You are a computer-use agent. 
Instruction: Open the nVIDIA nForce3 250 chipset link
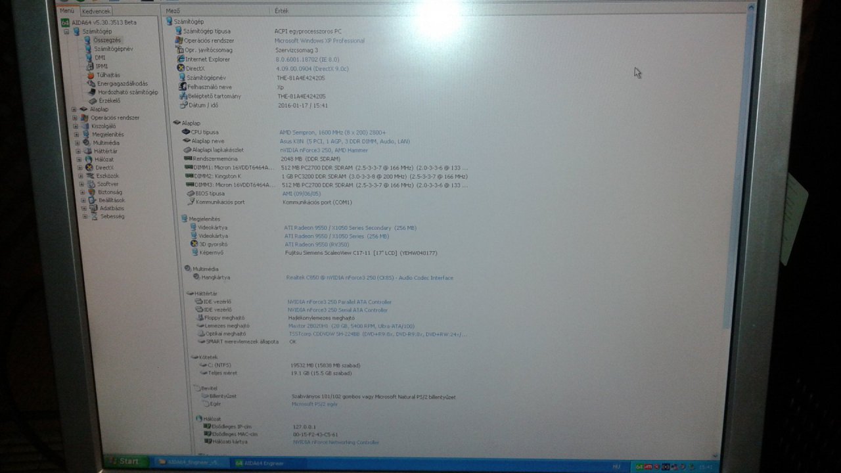click(325, 150)
